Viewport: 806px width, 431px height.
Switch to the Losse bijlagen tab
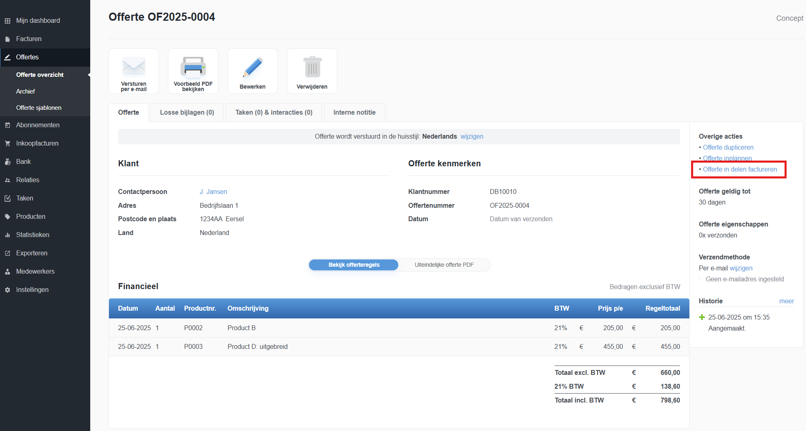click(x=187, y=113)
